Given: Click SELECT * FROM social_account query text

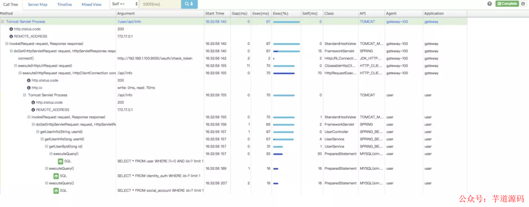Looking at the screenshot, I should click(x=160, y=191).
